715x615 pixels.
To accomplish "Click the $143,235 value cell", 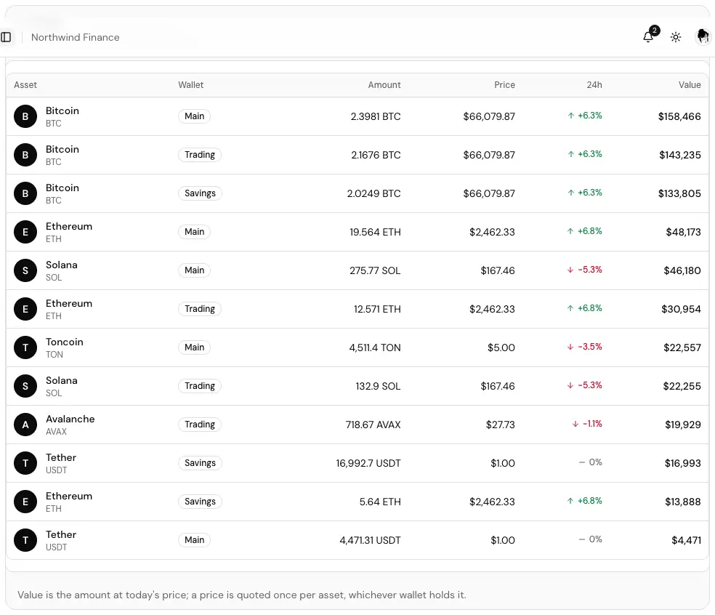I will click(x=680, y=155).
